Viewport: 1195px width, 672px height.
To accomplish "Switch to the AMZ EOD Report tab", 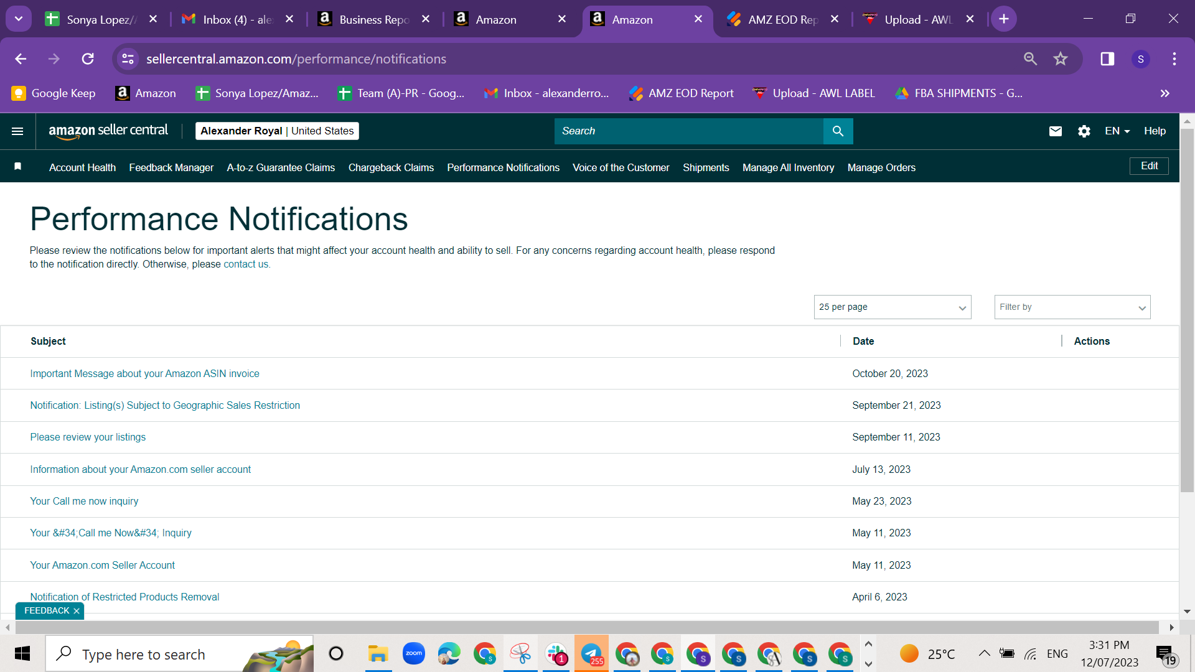I will [x=782, y=19].
